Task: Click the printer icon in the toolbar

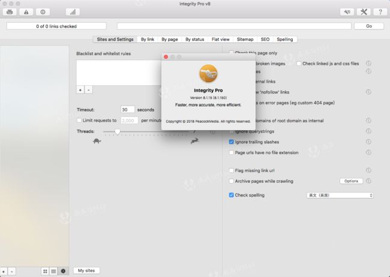Action: [x=10, y=12]
